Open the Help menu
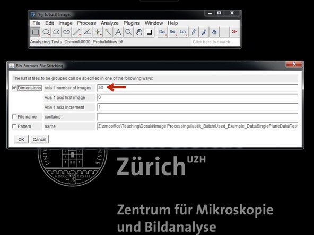314x235 pixels. [172, 23]
